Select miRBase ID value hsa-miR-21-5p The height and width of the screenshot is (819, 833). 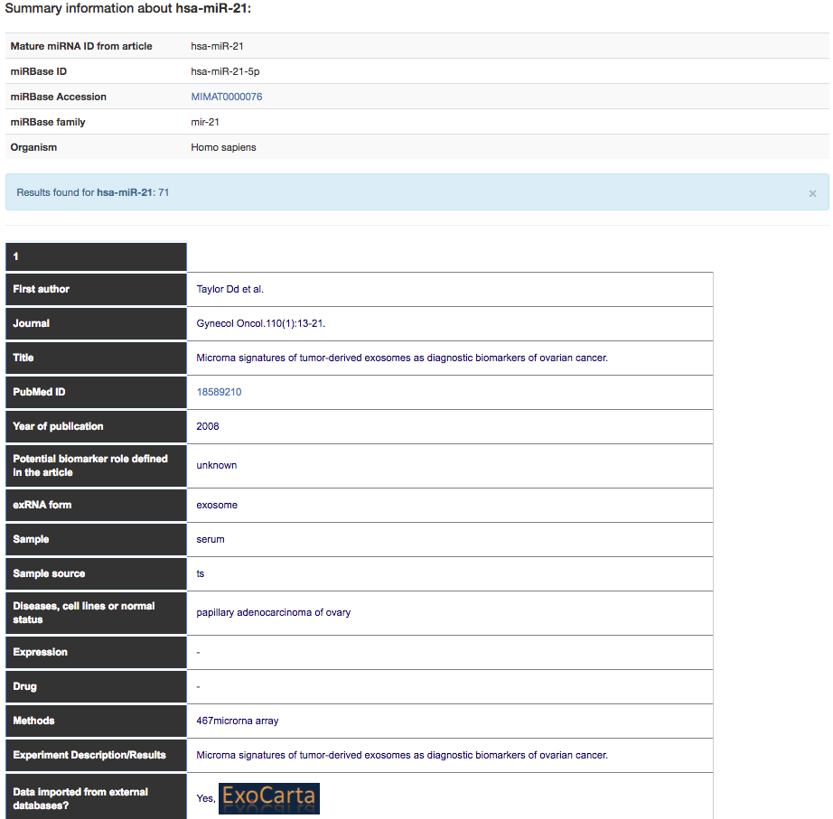225,71
